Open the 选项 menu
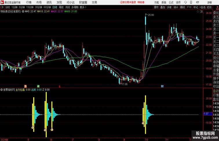 tap(178, 2)
